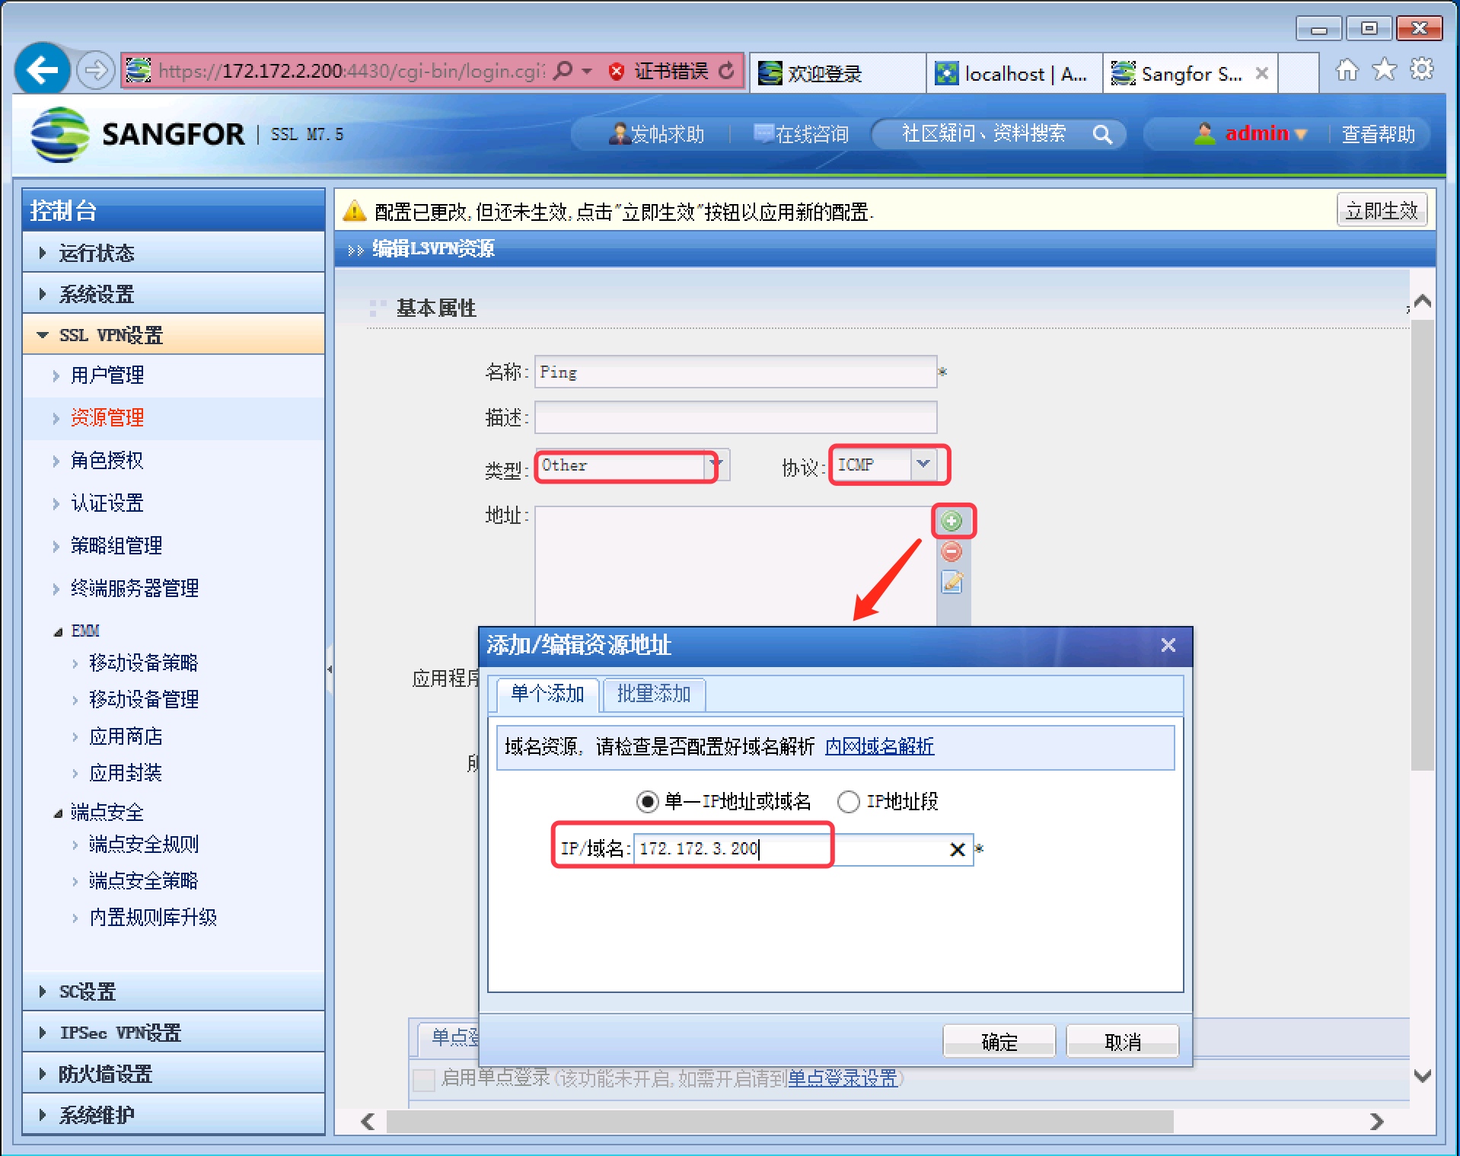Click the IP/域名 input field
Viewport: 1460px width, 1156px height.
click(x=803, y=848)
